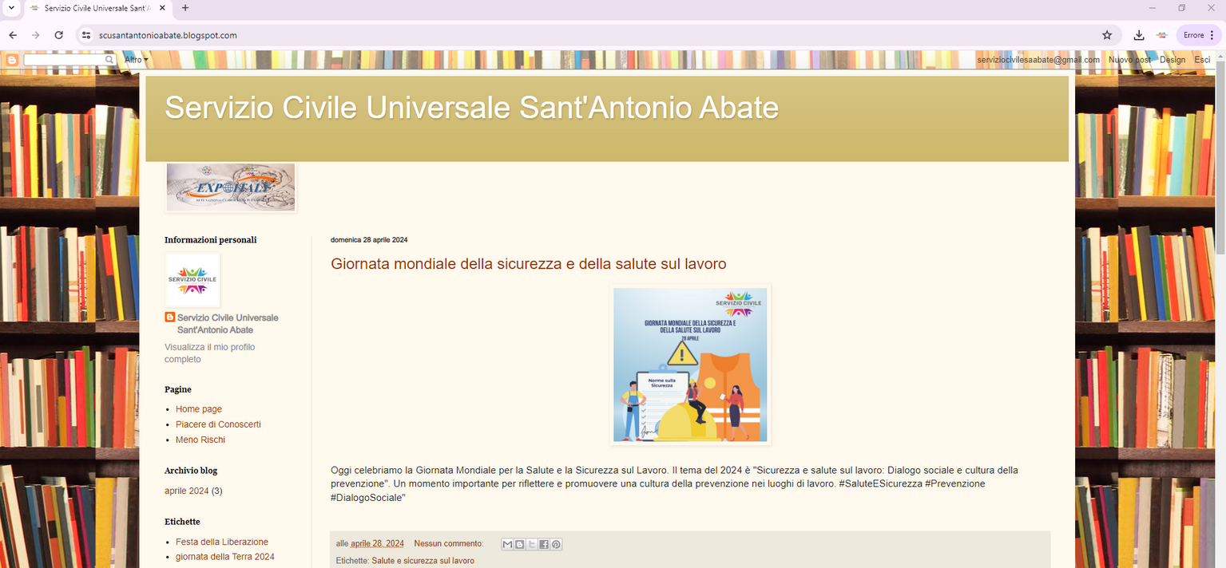Image resolution: width=1226 pixels, height=568 pixels.
Task: Click the Nessun commento link
Action: point(448,544)
